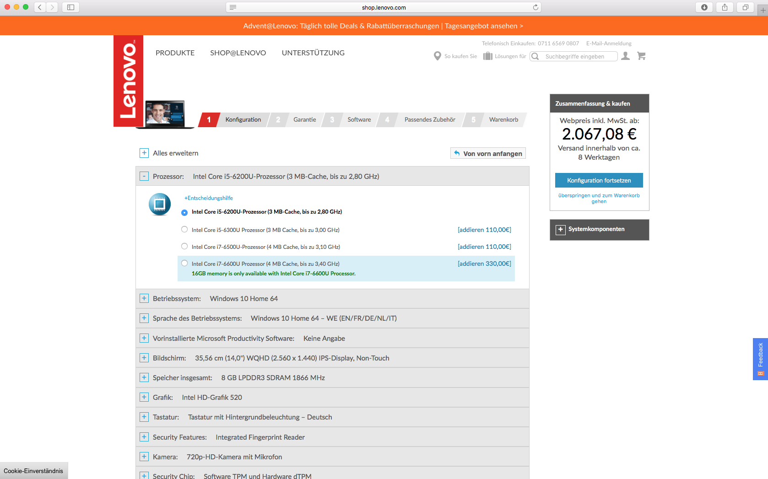The width and height of the screenshot is (768, 479).
Task: Open the PRODUKTE menu
Action: tap(175, 53)
